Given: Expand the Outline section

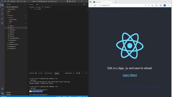Looking at the screenshot, I should (8, 92).
